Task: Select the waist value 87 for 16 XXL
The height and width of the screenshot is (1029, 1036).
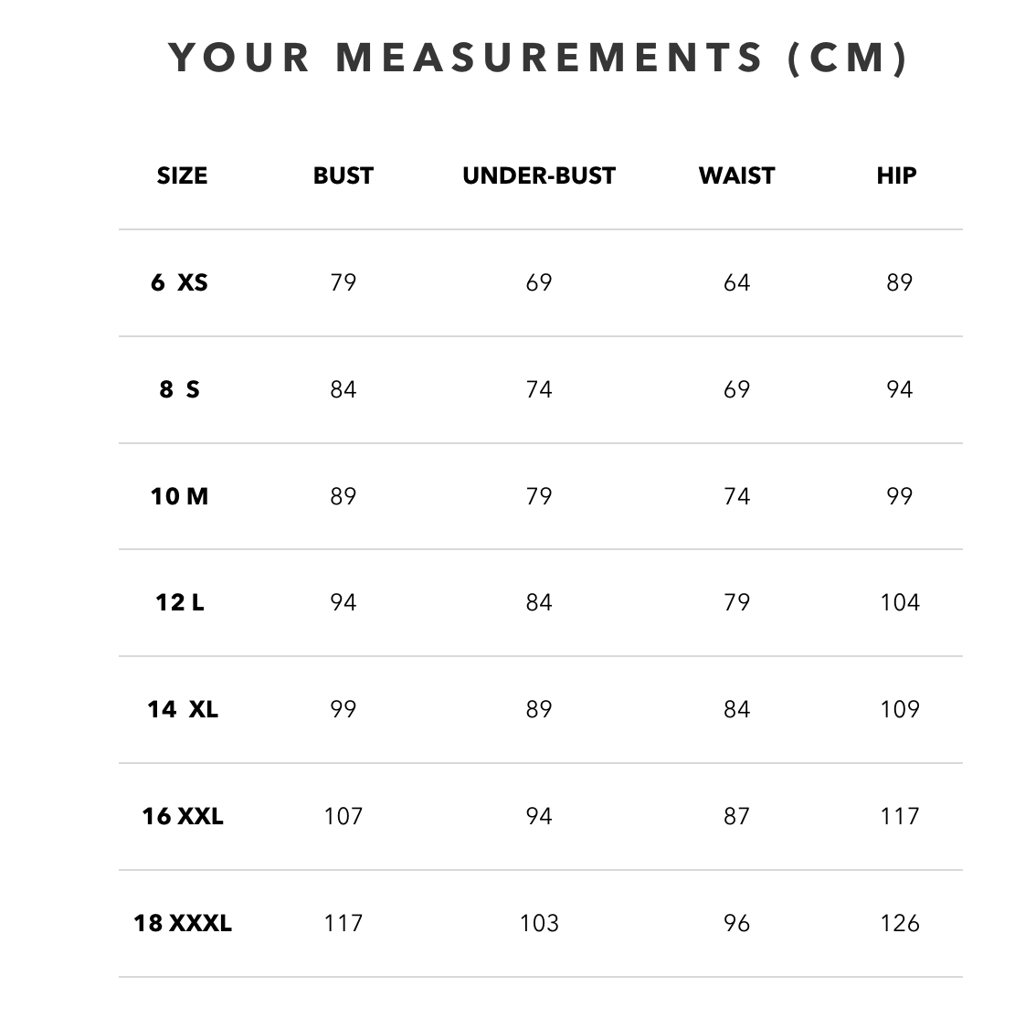Action: [x=736, y=816]
